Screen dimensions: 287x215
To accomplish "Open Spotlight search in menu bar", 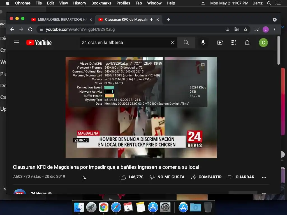I will pyautogui.click(x=269, y=3).
